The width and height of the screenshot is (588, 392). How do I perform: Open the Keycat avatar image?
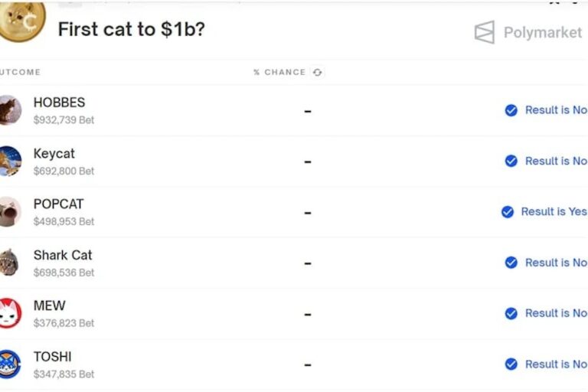click(x=11, y=162)
